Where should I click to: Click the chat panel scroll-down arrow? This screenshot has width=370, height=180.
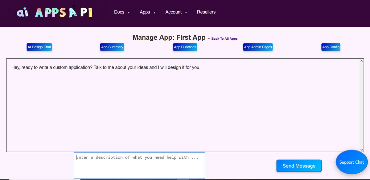tap(362, 150)
